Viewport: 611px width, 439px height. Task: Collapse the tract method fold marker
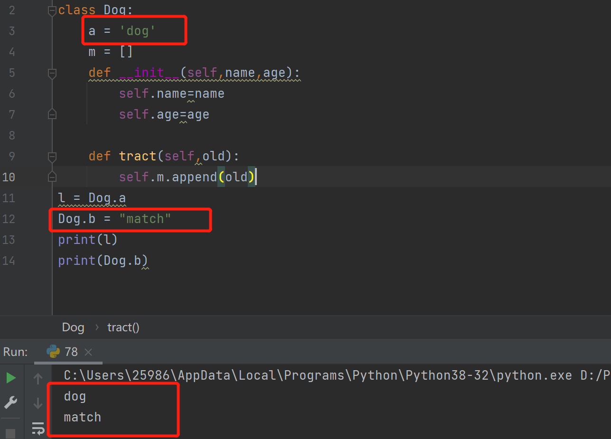tap(52, 156)
